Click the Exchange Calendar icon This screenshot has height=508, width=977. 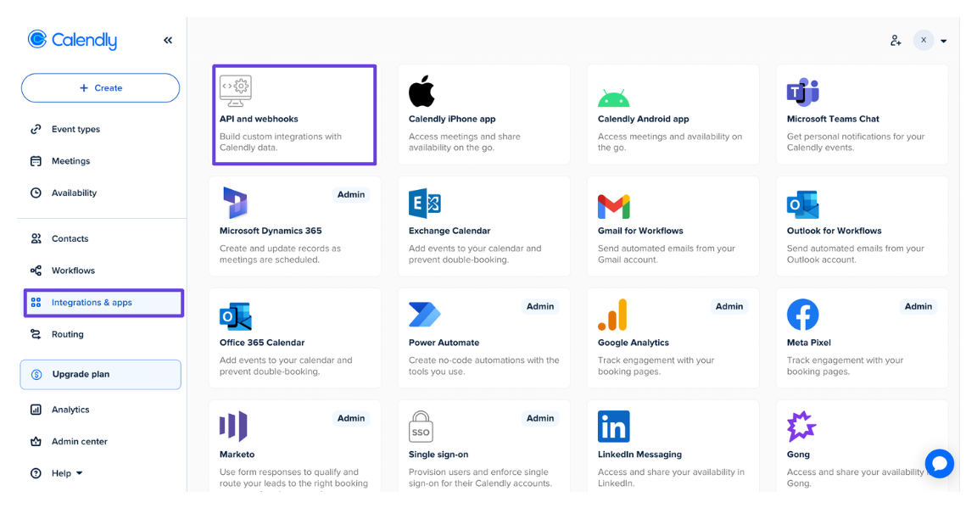tap(425, 204)
